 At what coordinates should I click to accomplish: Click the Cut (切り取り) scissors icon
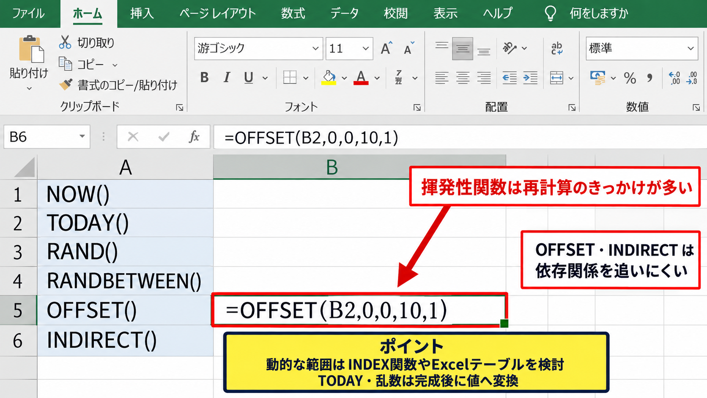click(x=65, y=42)
